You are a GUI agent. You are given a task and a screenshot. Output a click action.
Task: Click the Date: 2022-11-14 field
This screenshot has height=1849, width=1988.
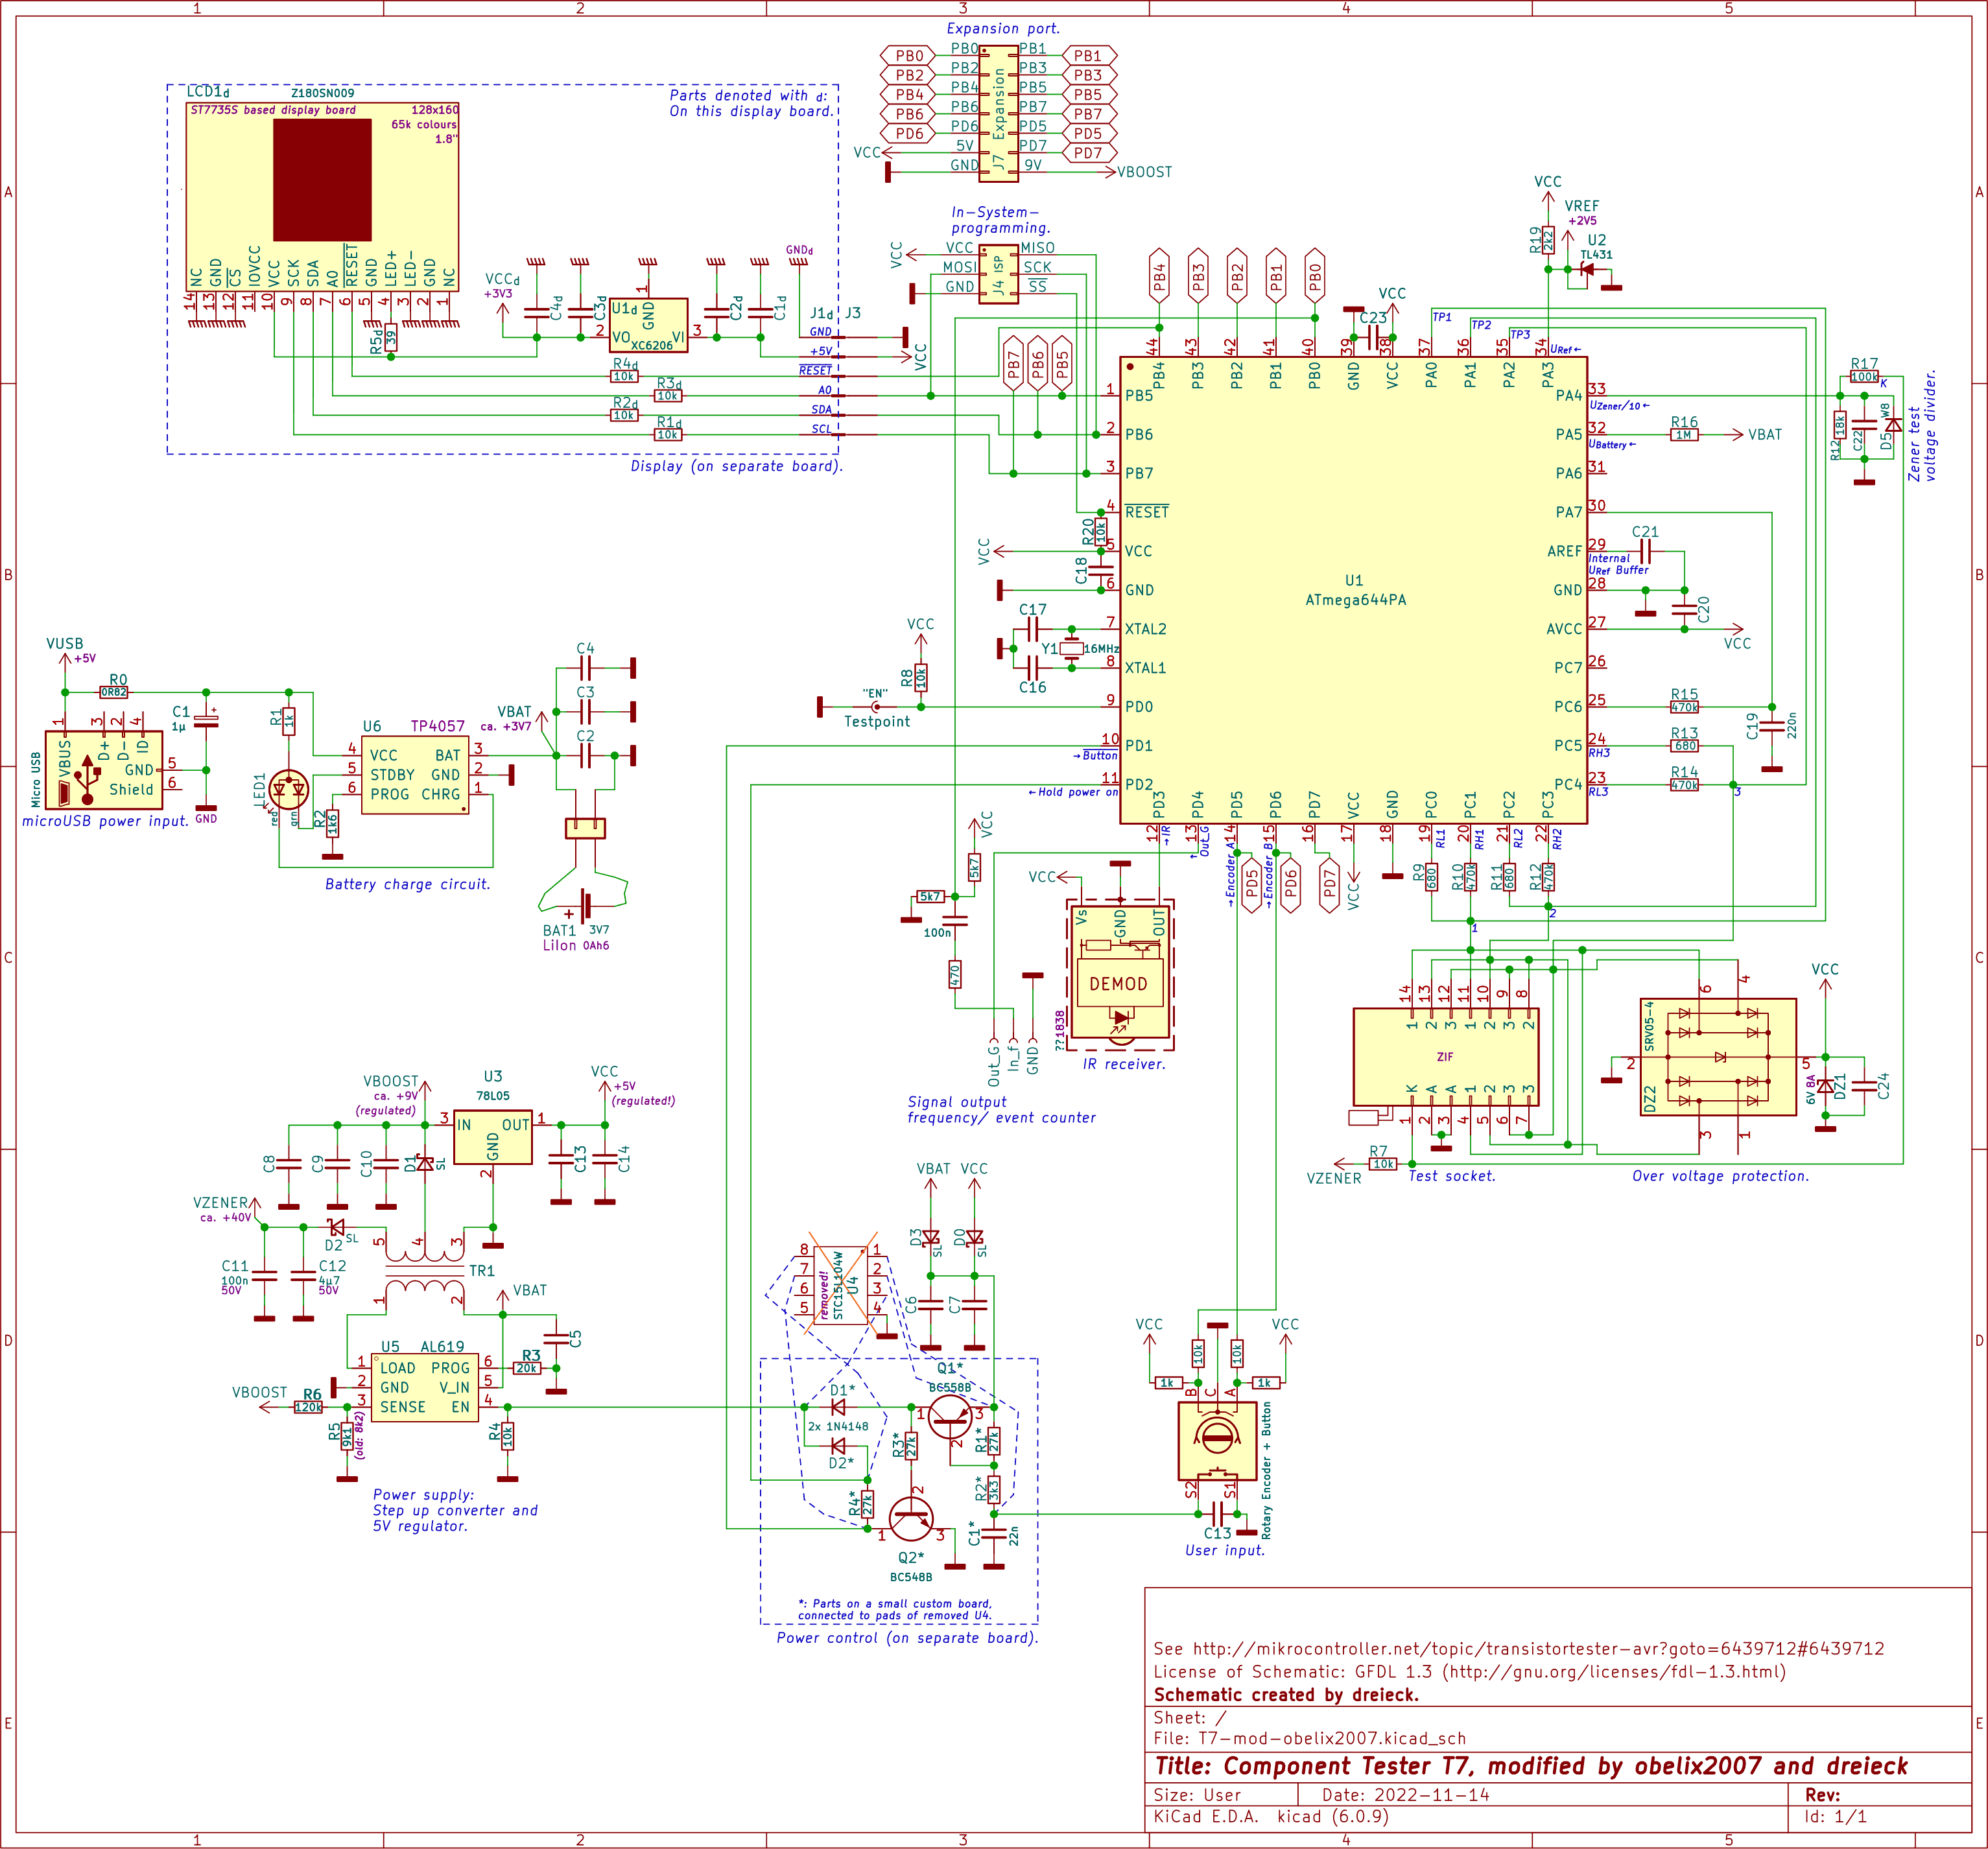click(x=1406, y=1795)
